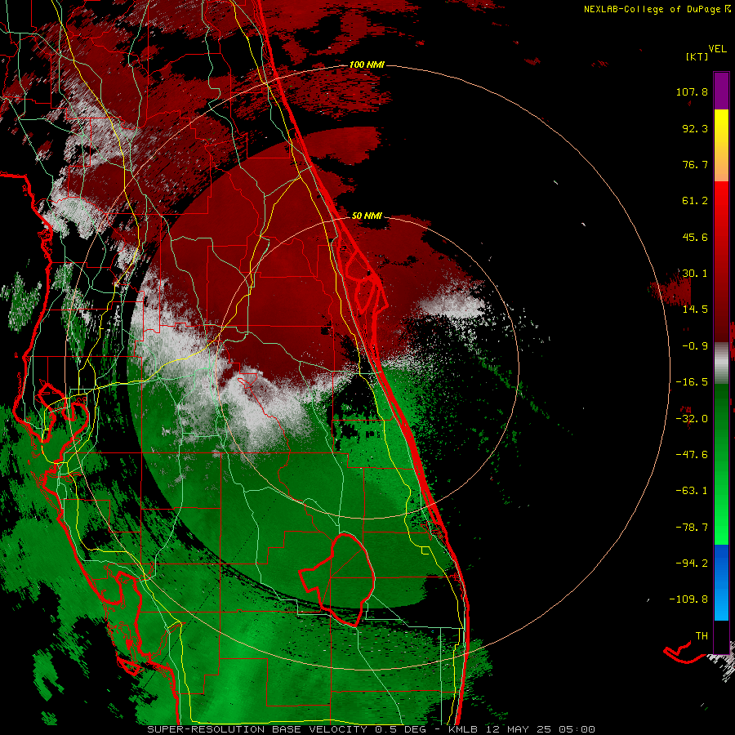The image size is (735, 735).
Task: Click the -32.0 legend value
Action: [692, 419]
